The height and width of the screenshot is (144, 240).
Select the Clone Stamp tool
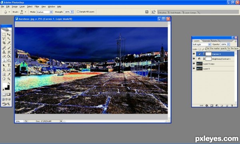click(x=4, y=52)
